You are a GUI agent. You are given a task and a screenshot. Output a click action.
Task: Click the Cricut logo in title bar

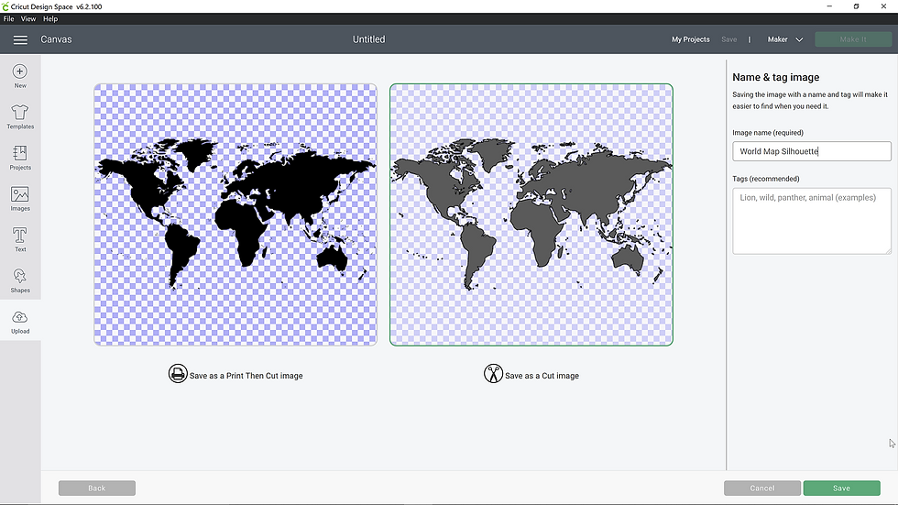coord(5,6)
